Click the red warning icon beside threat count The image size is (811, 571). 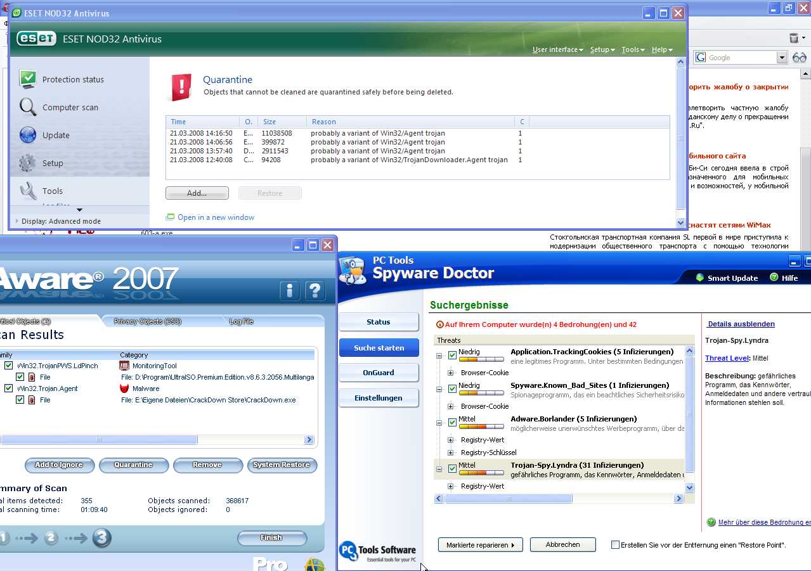(x=440, y=324)
